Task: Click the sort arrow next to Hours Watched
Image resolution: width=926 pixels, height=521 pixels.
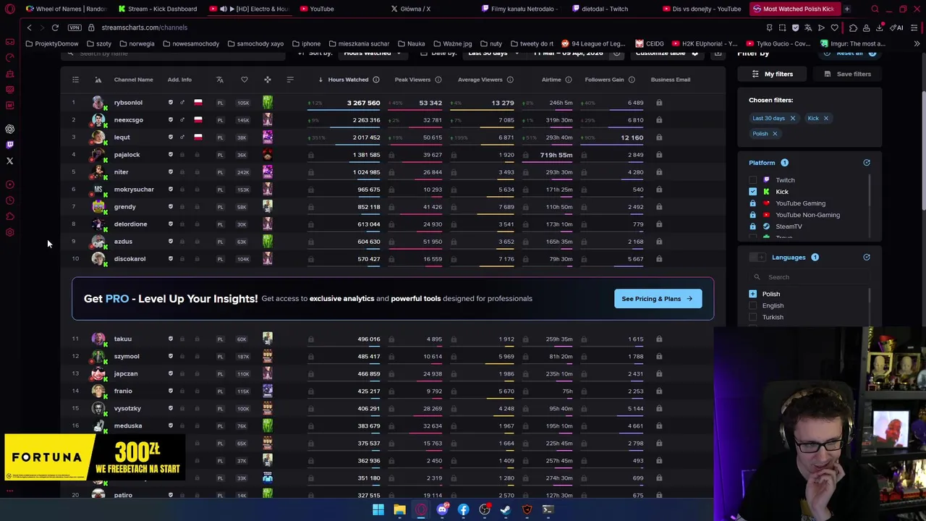Action: pos(320,80)
